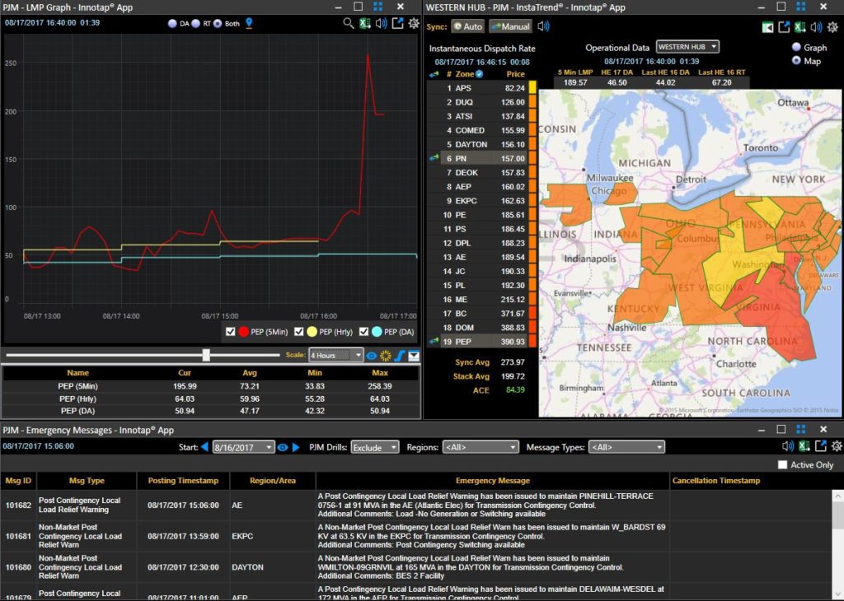Open the WESTERN HUB operational data dropdown

(687, 47)
